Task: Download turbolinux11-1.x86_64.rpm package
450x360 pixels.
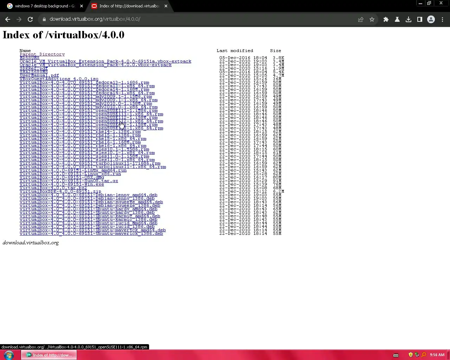Action: (x=93, y=167)
